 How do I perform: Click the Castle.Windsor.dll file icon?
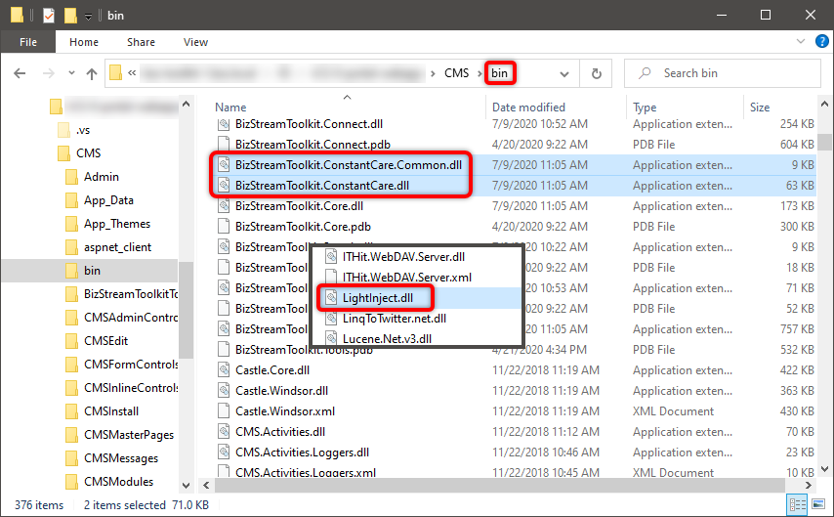point(224,391)
